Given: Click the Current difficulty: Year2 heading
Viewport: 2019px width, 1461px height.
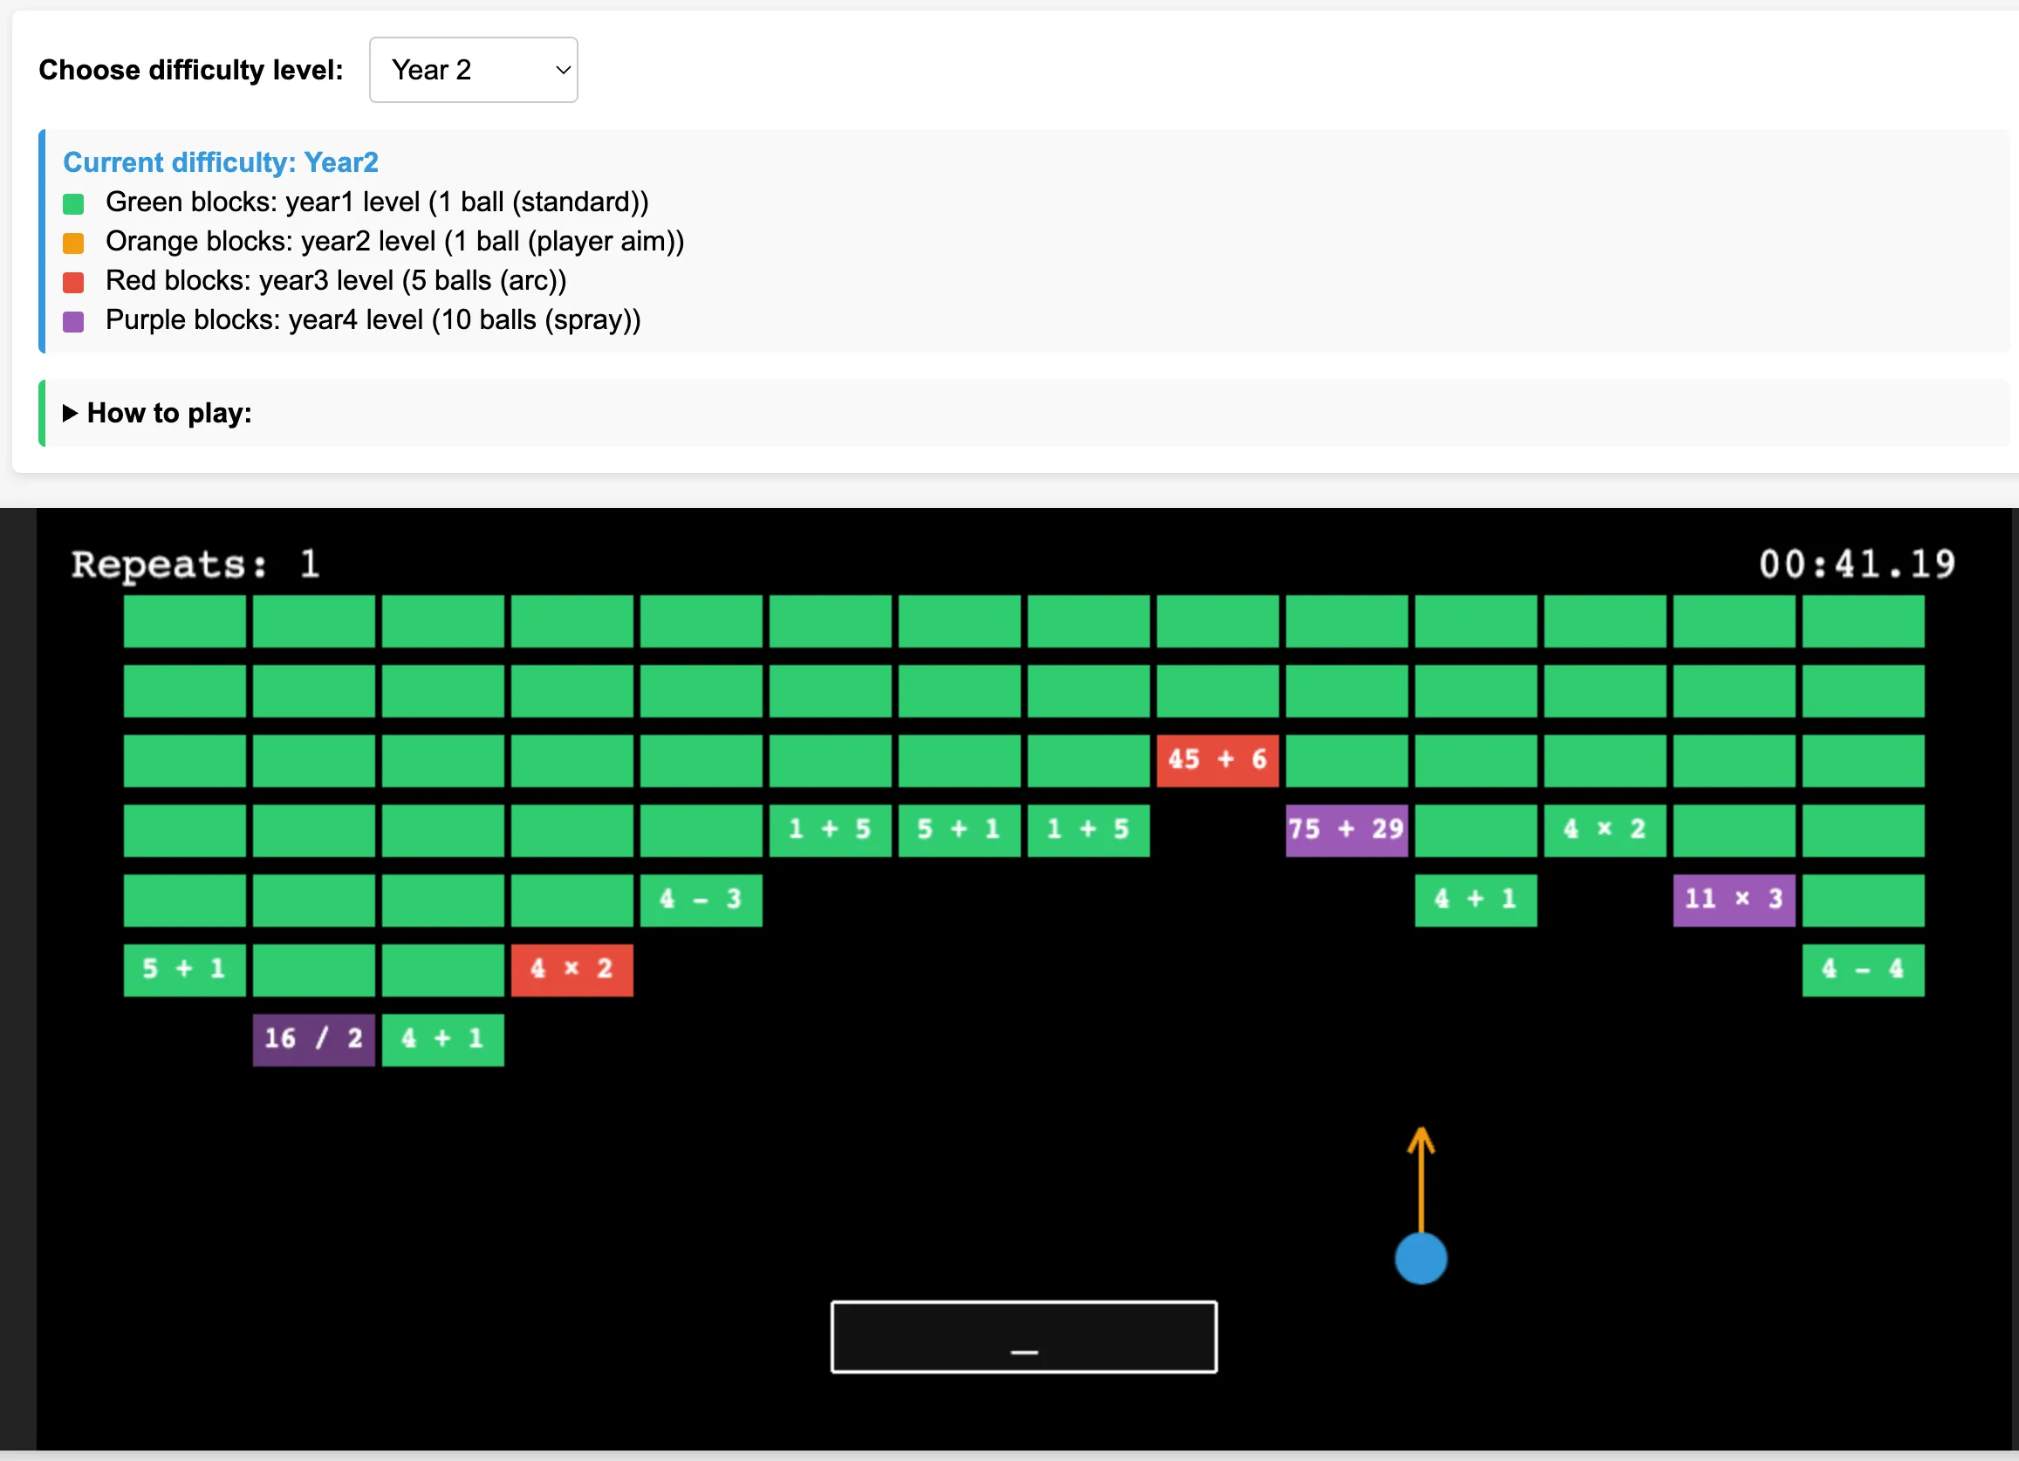Looking at the screenshot, I should click(x=220, y=162).
